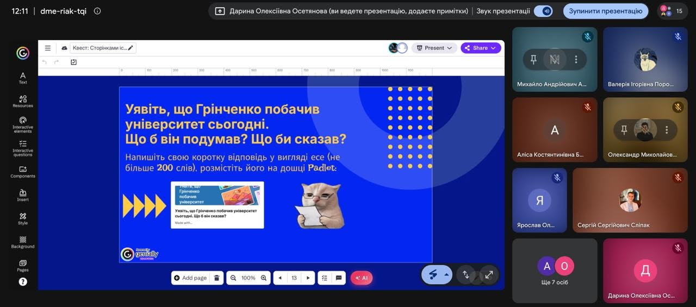Click the annotation pen button
Image resolution: width=696 pixels, height=307 pixels.
[x=433, y=274]
